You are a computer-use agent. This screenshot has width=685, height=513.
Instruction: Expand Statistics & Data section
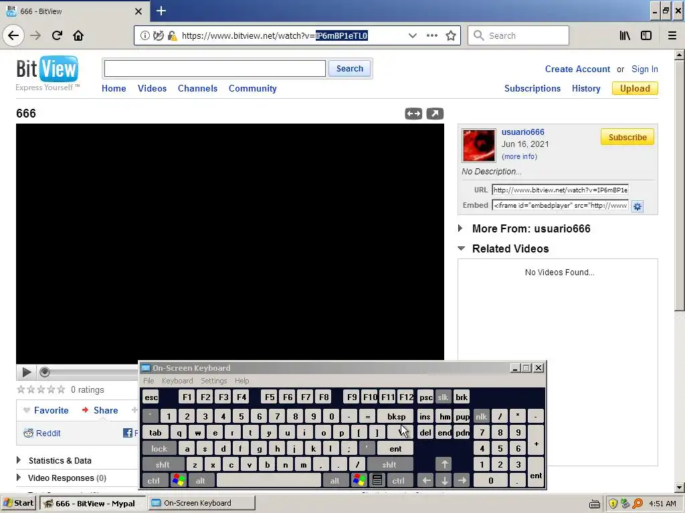click(x=19, y=460)
